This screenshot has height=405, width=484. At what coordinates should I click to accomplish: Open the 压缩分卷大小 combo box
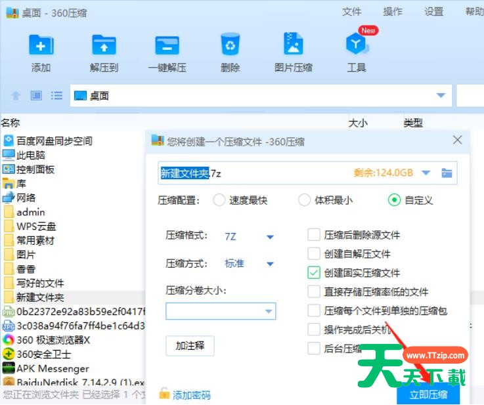(x=221, y=311)
